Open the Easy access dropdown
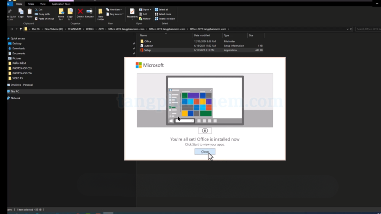 pyautogui.click(x=115, y=14)
